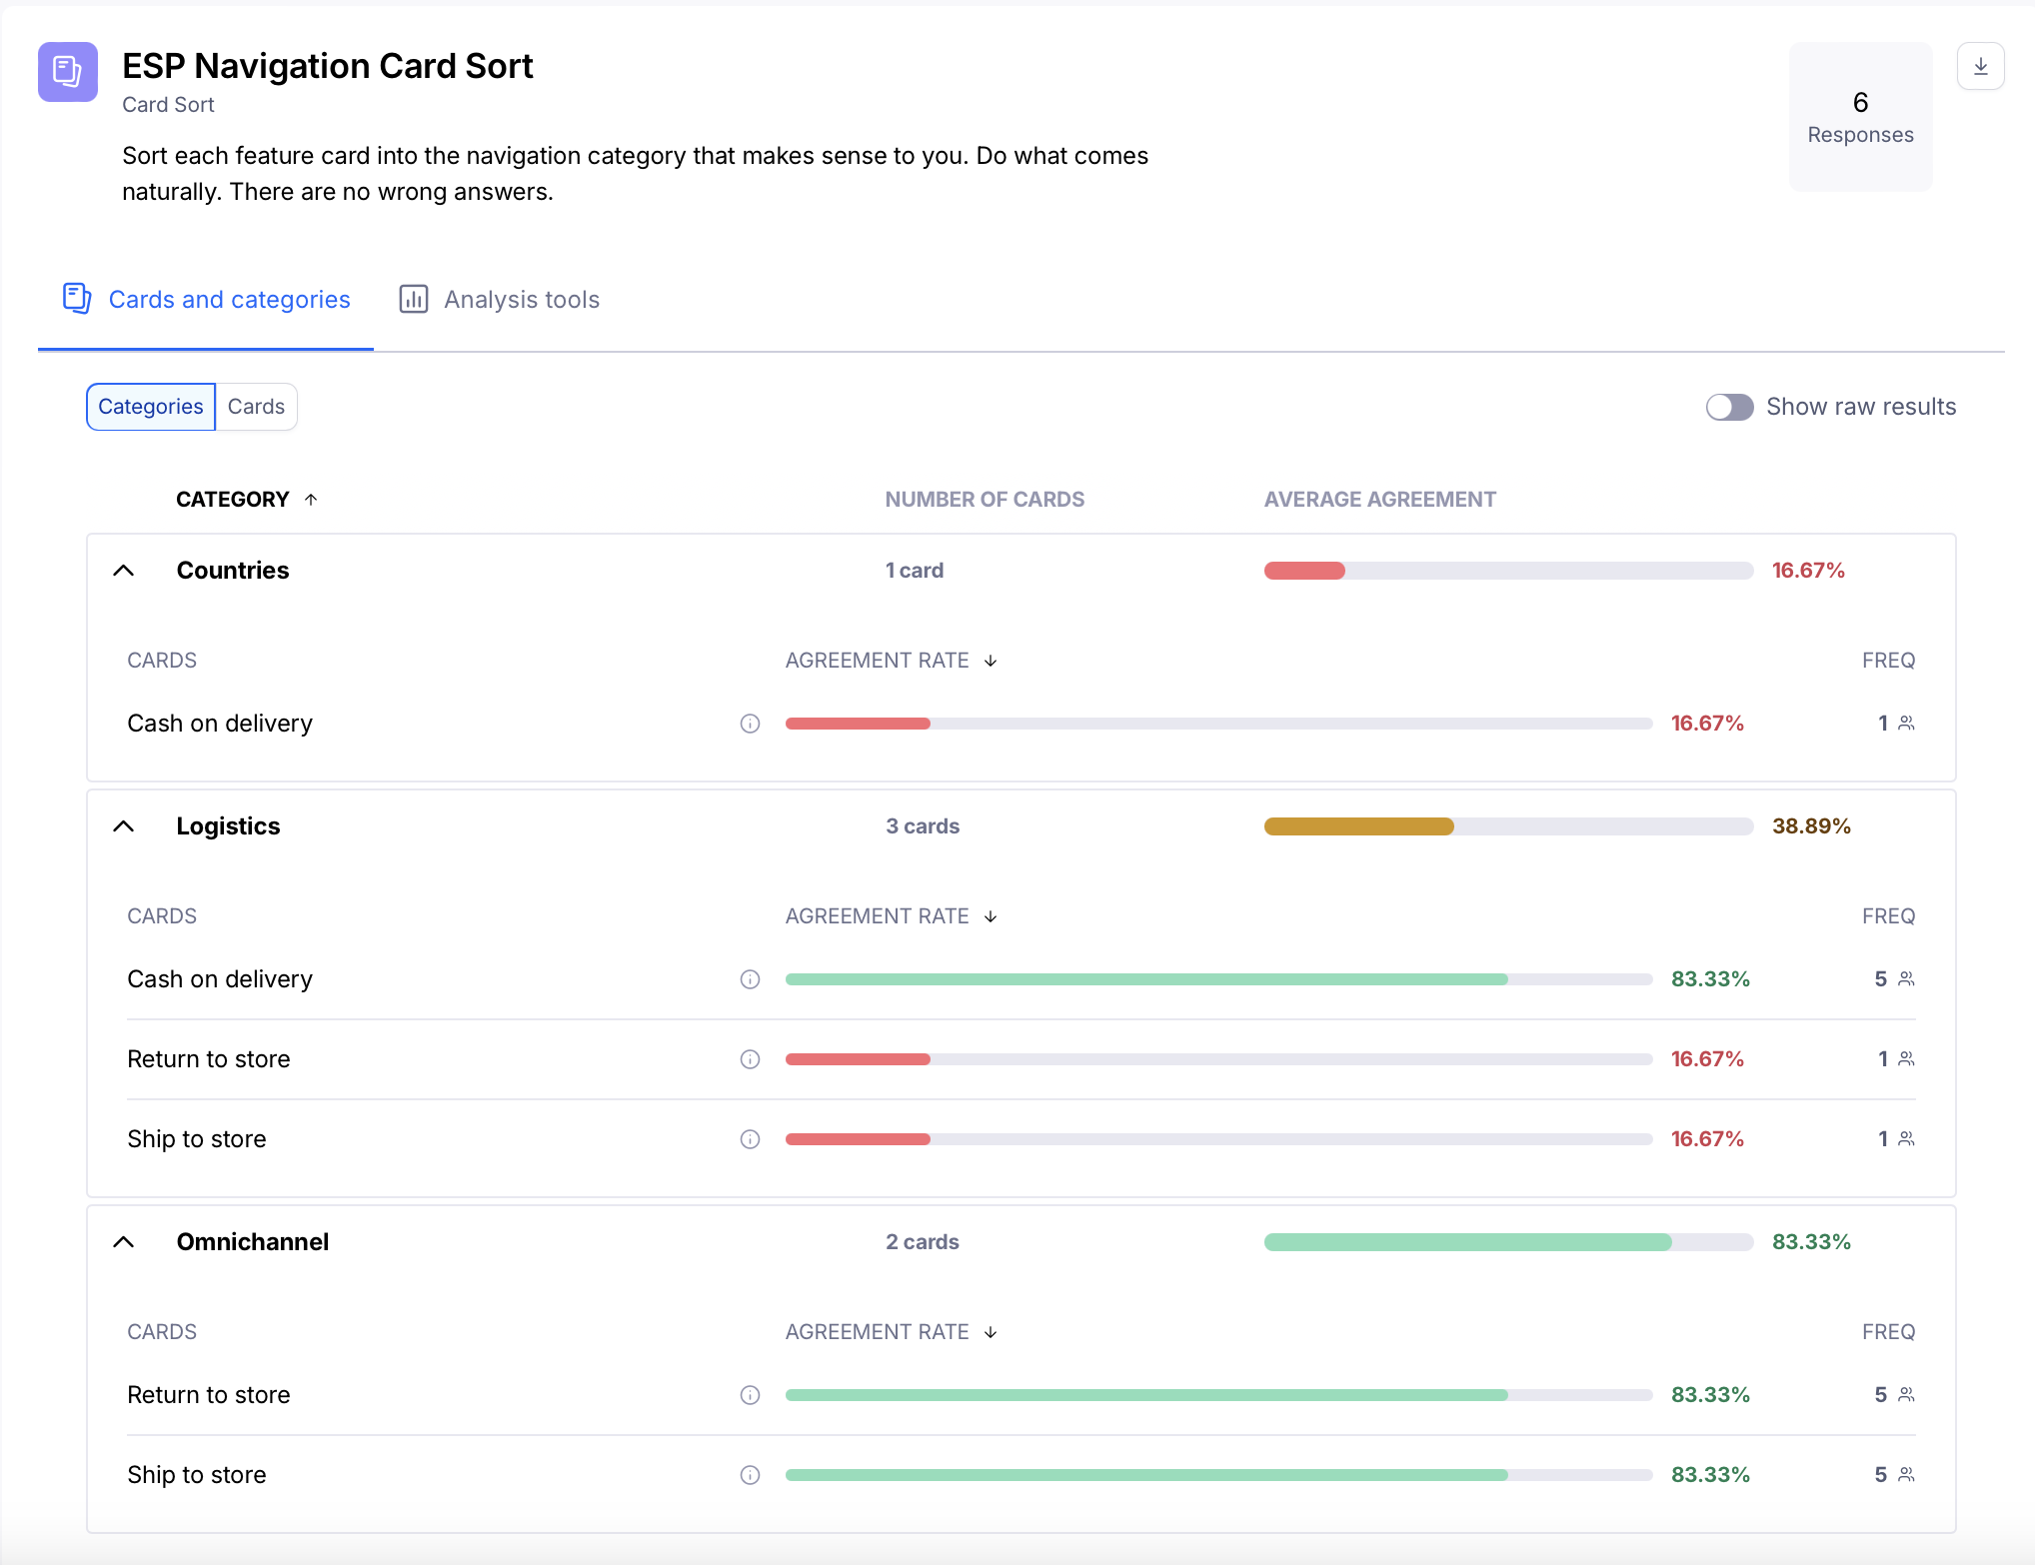Image resolution: width=2035 pixels, height=1565 pixels.
Task: Collapse the Countries category
Action: [124, 571]
